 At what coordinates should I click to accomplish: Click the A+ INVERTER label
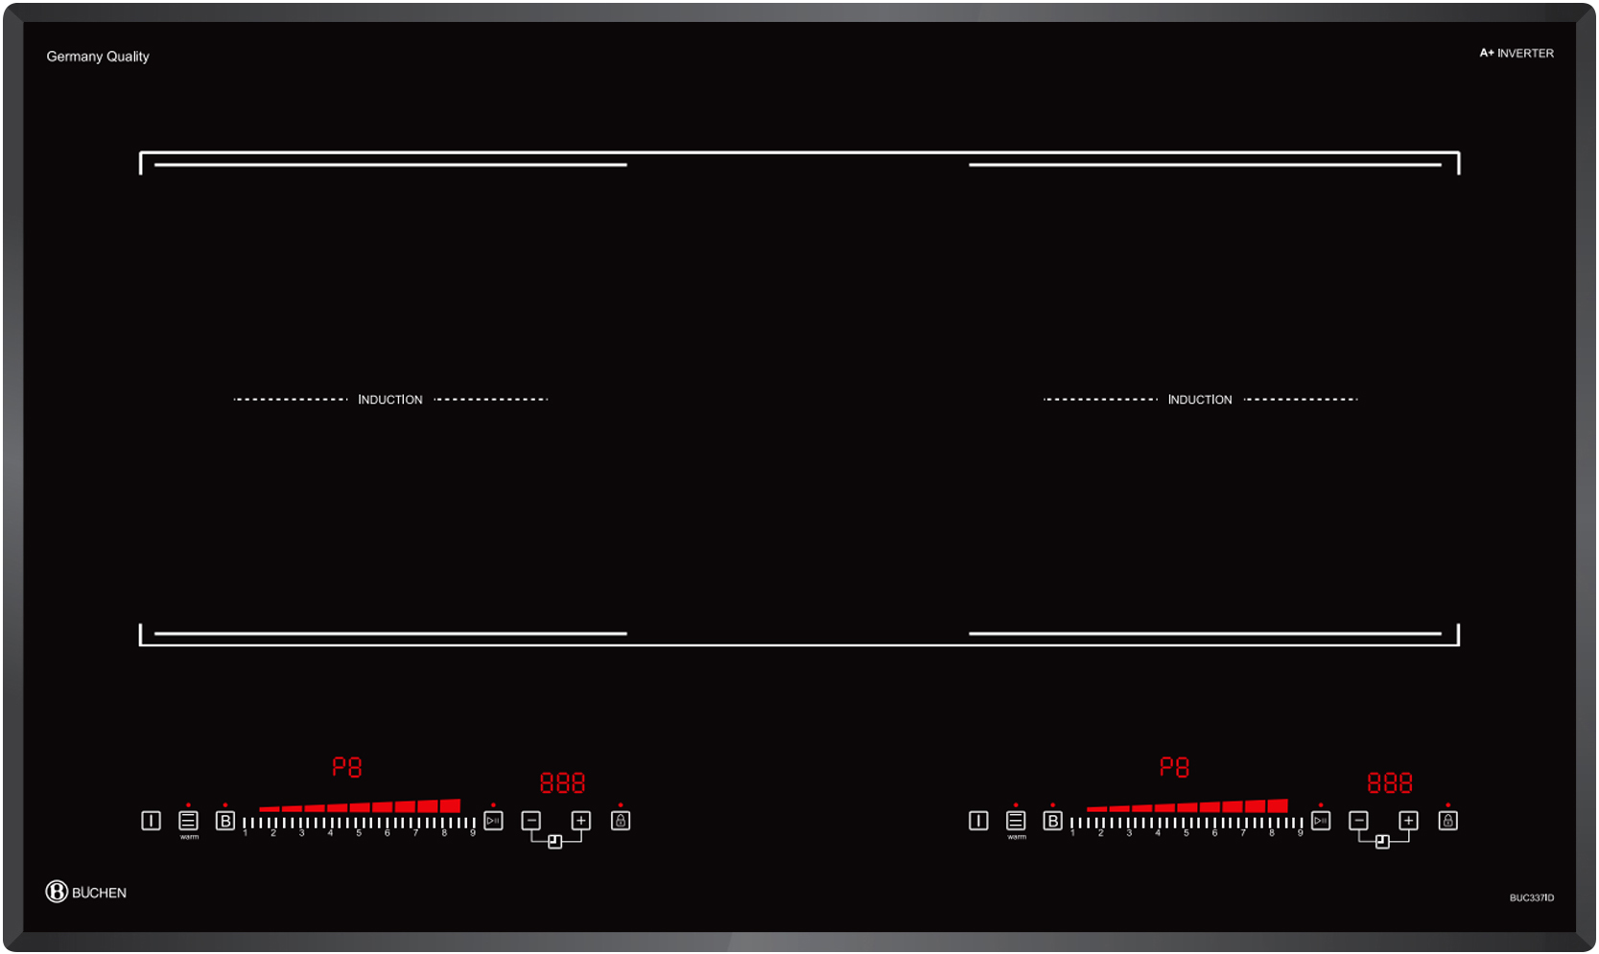coord(1517,54)
